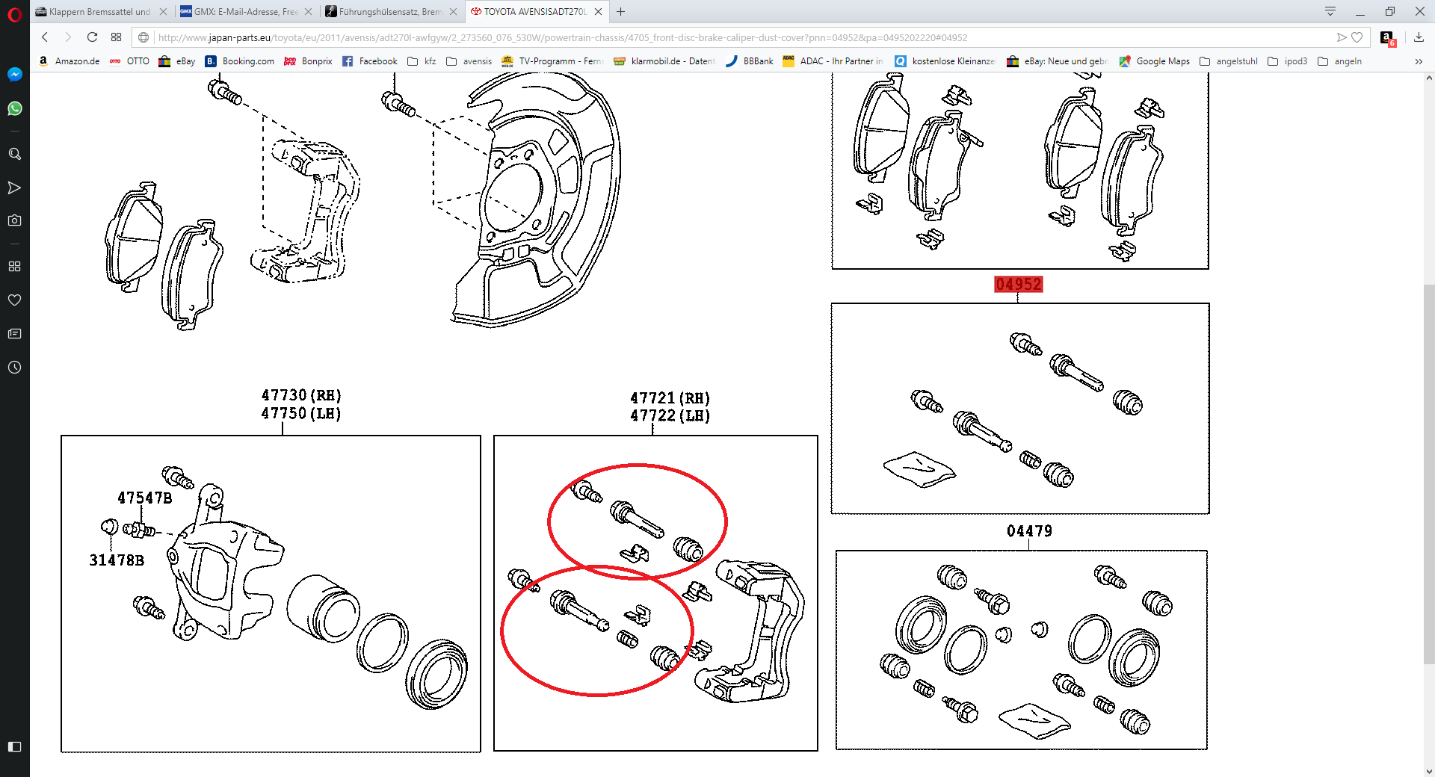Click the 31478B part label

point(117,560)
